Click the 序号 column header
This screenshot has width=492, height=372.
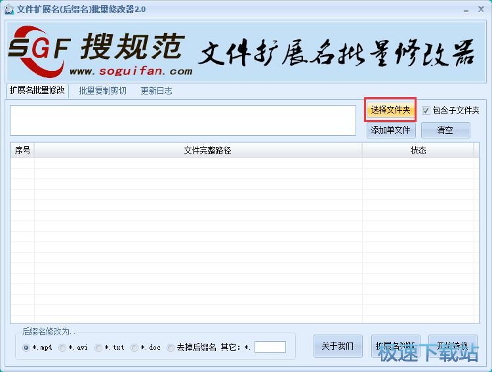(x=22, y=150)
